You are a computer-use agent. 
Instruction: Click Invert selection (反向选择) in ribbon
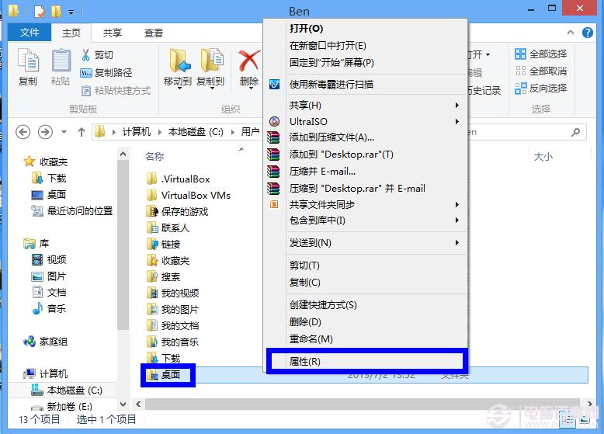541,89
